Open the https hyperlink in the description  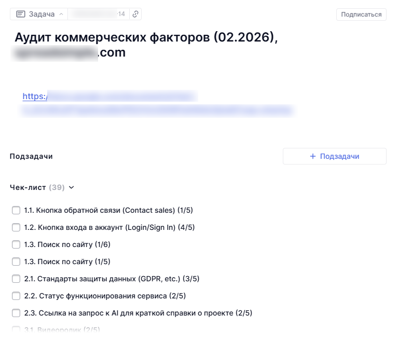(35, 96)
